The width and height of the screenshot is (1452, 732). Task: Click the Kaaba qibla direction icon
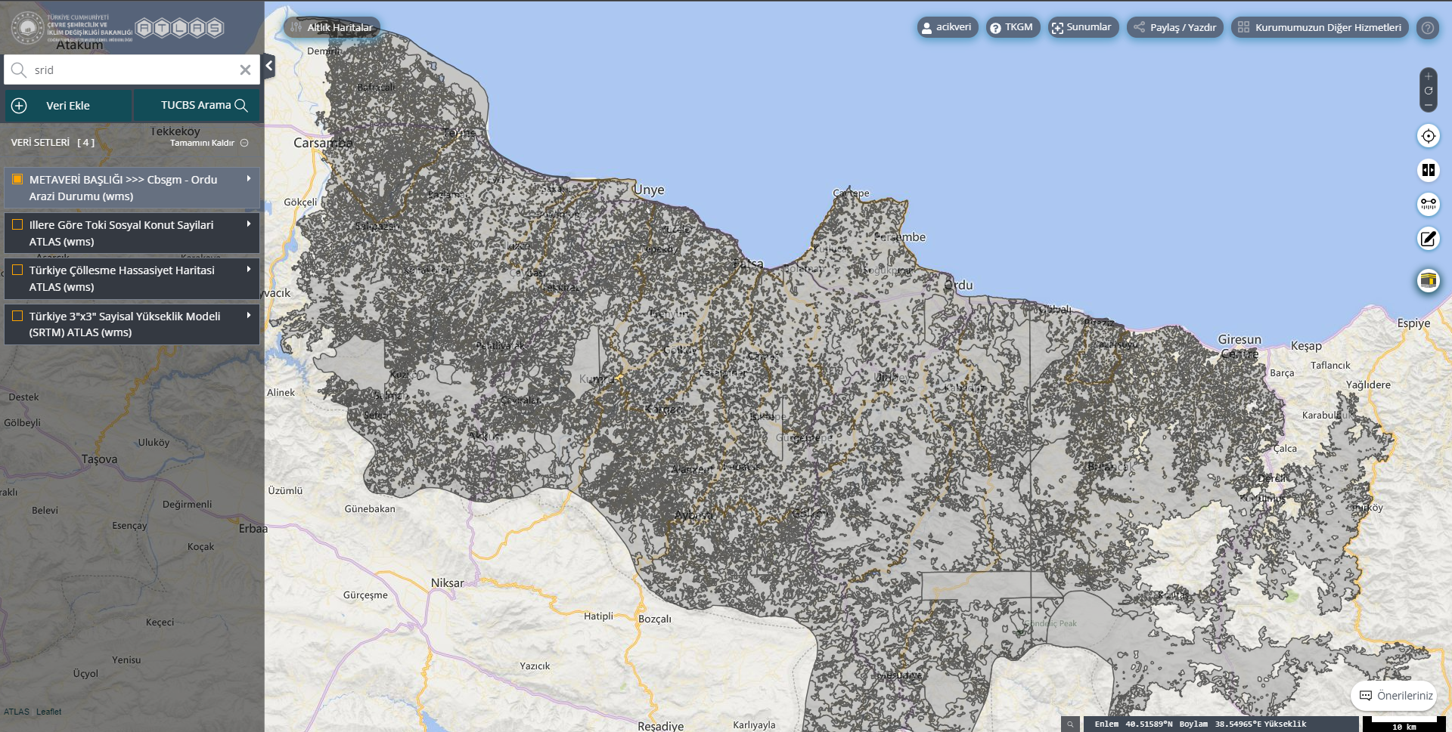1428,281
